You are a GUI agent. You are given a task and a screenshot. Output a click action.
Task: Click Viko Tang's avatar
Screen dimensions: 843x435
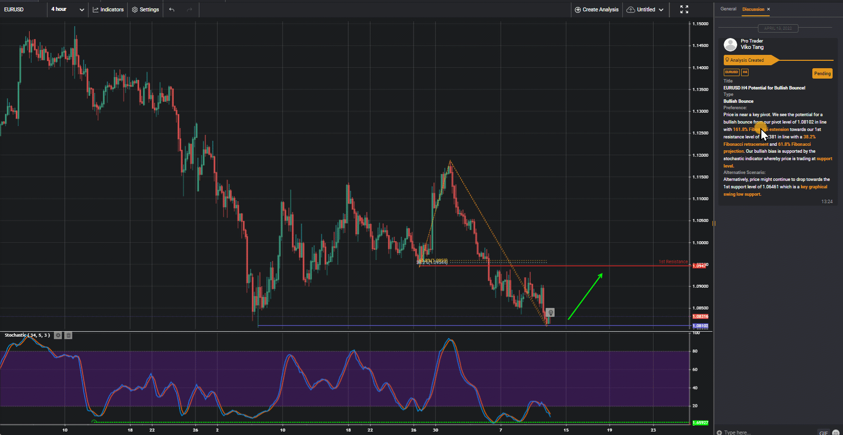click(730, 44)
